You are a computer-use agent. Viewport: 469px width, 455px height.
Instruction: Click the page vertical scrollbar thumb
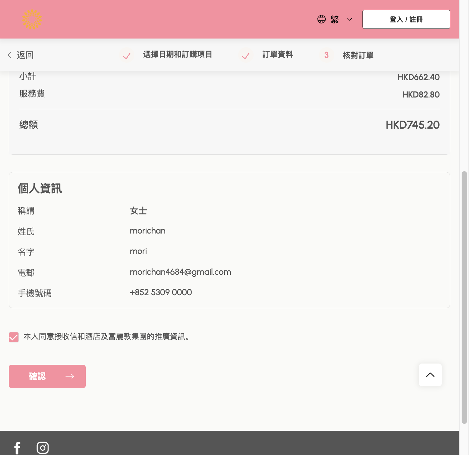(464, 298)
